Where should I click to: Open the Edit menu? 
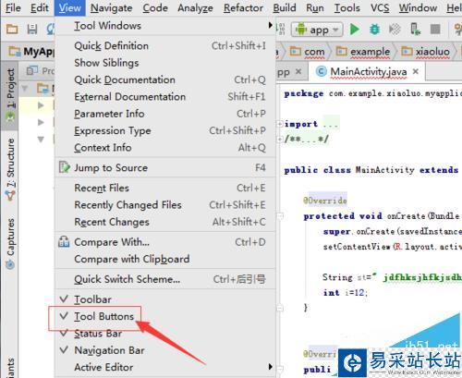40,7
